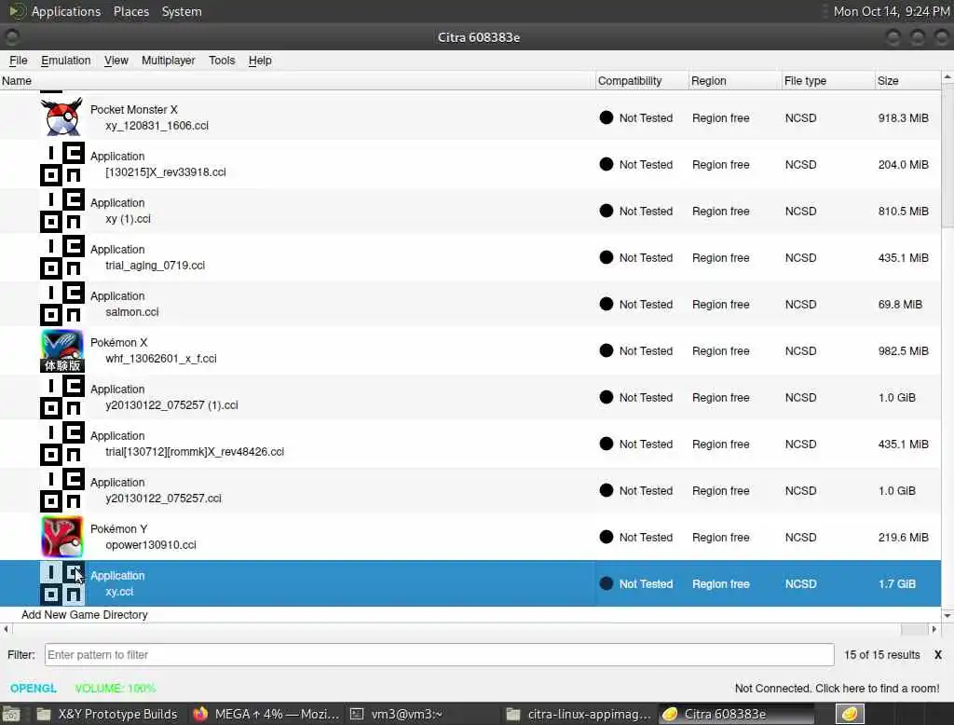Click the icon beside salmon.cci
Viewport: 954px width, 725px height.
(x=62, y=304)
